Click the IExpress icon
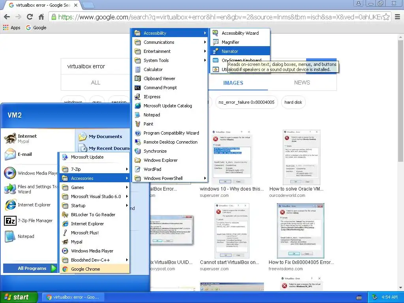Viewport: 404px width, 303px height. pos(138,97)
